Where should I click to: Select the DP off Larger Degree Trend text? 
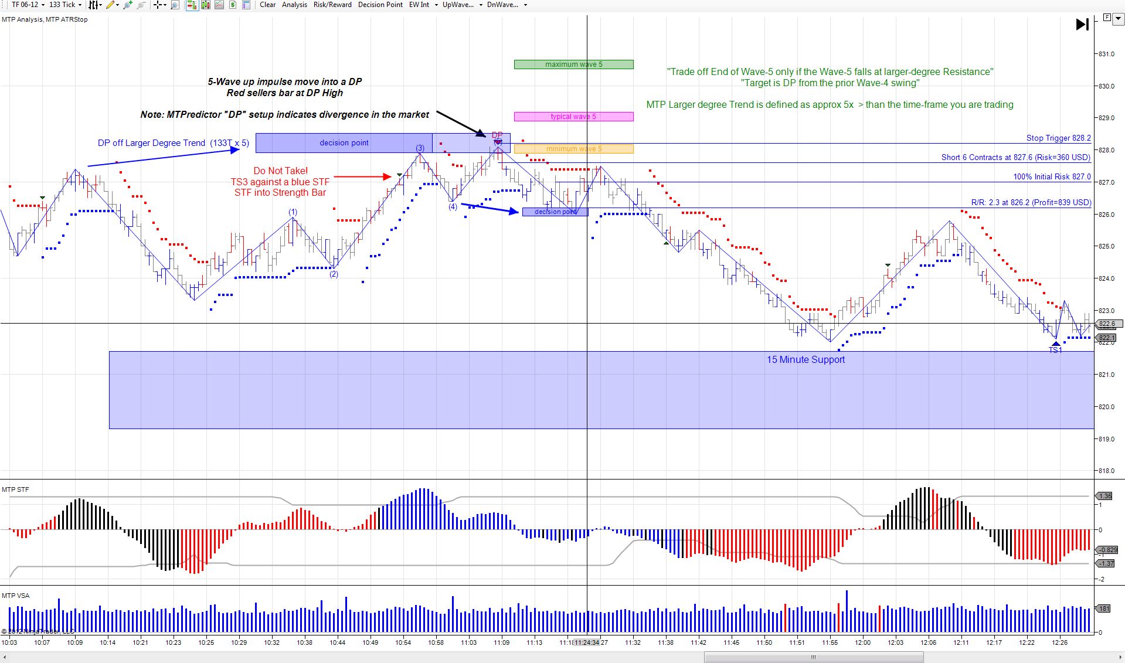coord(174,143)
